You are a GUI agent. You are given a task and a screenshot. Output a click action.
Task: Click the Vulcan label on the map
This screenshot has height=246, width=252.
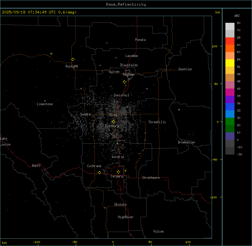point(158,231)
